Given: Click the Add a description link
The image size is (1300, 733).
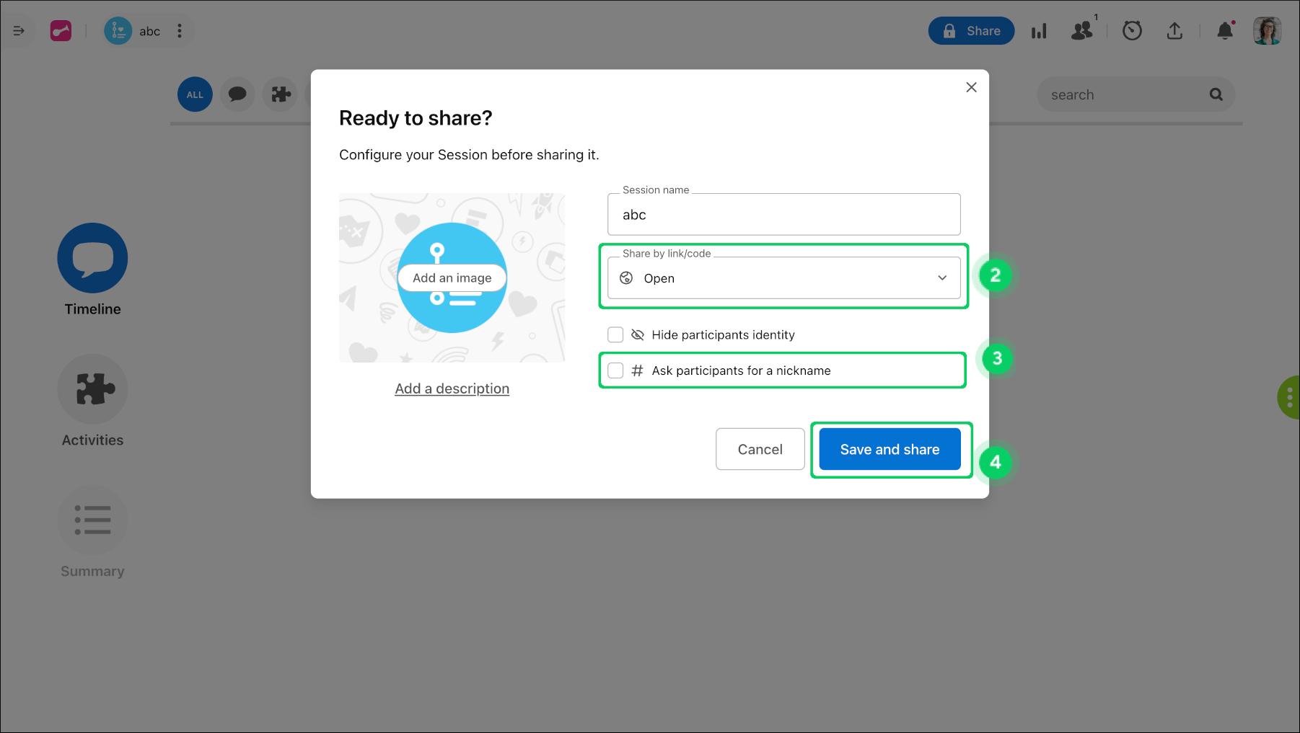Looking at the screenshot, I should point(452,388).
